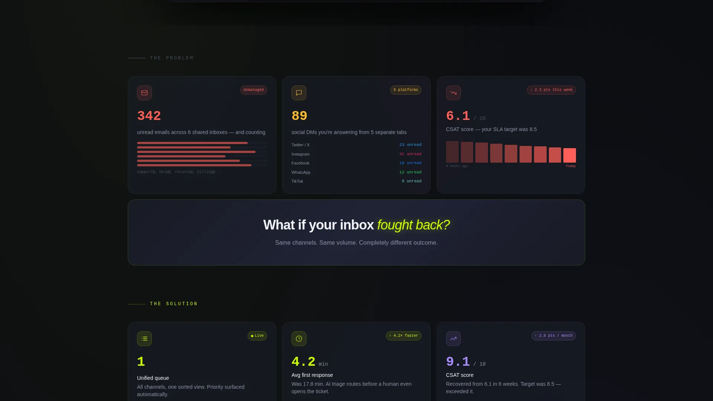Click the chat bubble icon on the 89 card
This screenshot has height=401, width=713.
tap(299, 93)
